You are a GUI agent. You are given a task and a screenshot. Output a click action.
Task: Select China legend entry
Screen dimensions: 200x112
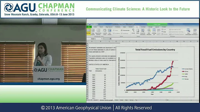185,72
